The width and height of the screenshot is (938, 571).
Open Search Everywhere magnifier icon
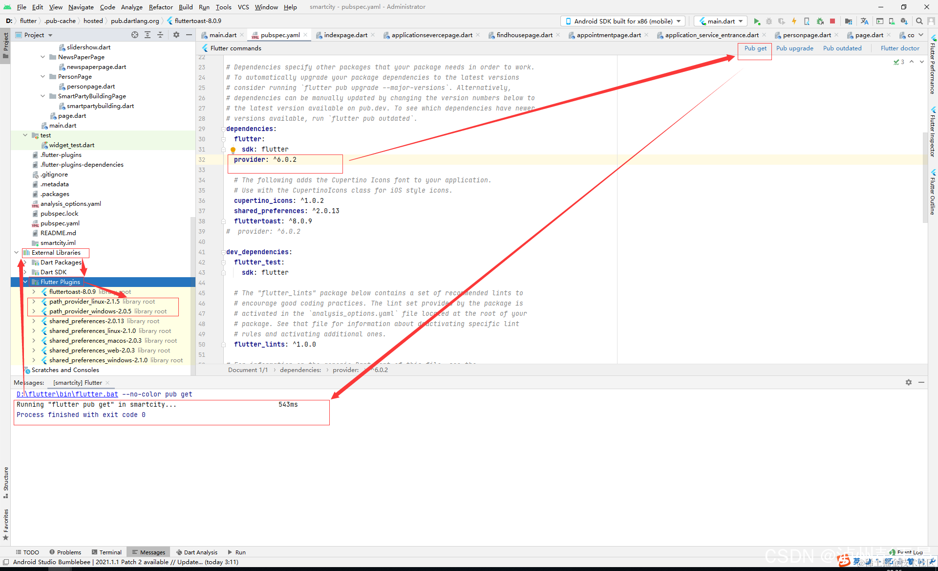pyautogui.click(x=919, y=21)
